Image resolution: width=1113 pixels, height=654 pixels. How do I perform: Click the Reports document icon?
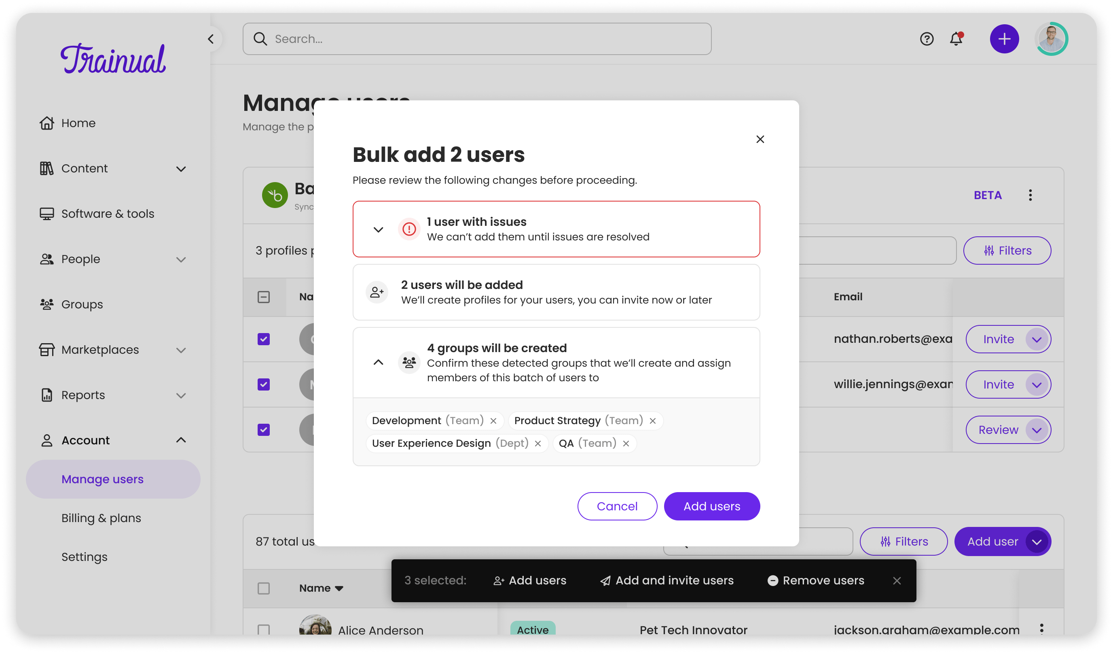[47, 395]
